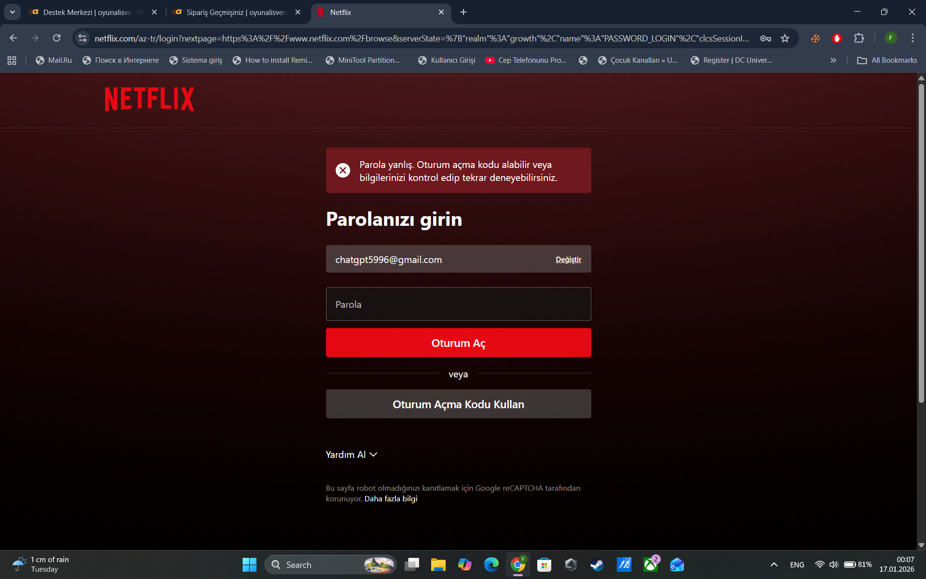This screenshot has width=926, height=579.
Task: Mute the Destek Merkezi tab audio
Action: [140, 13]
